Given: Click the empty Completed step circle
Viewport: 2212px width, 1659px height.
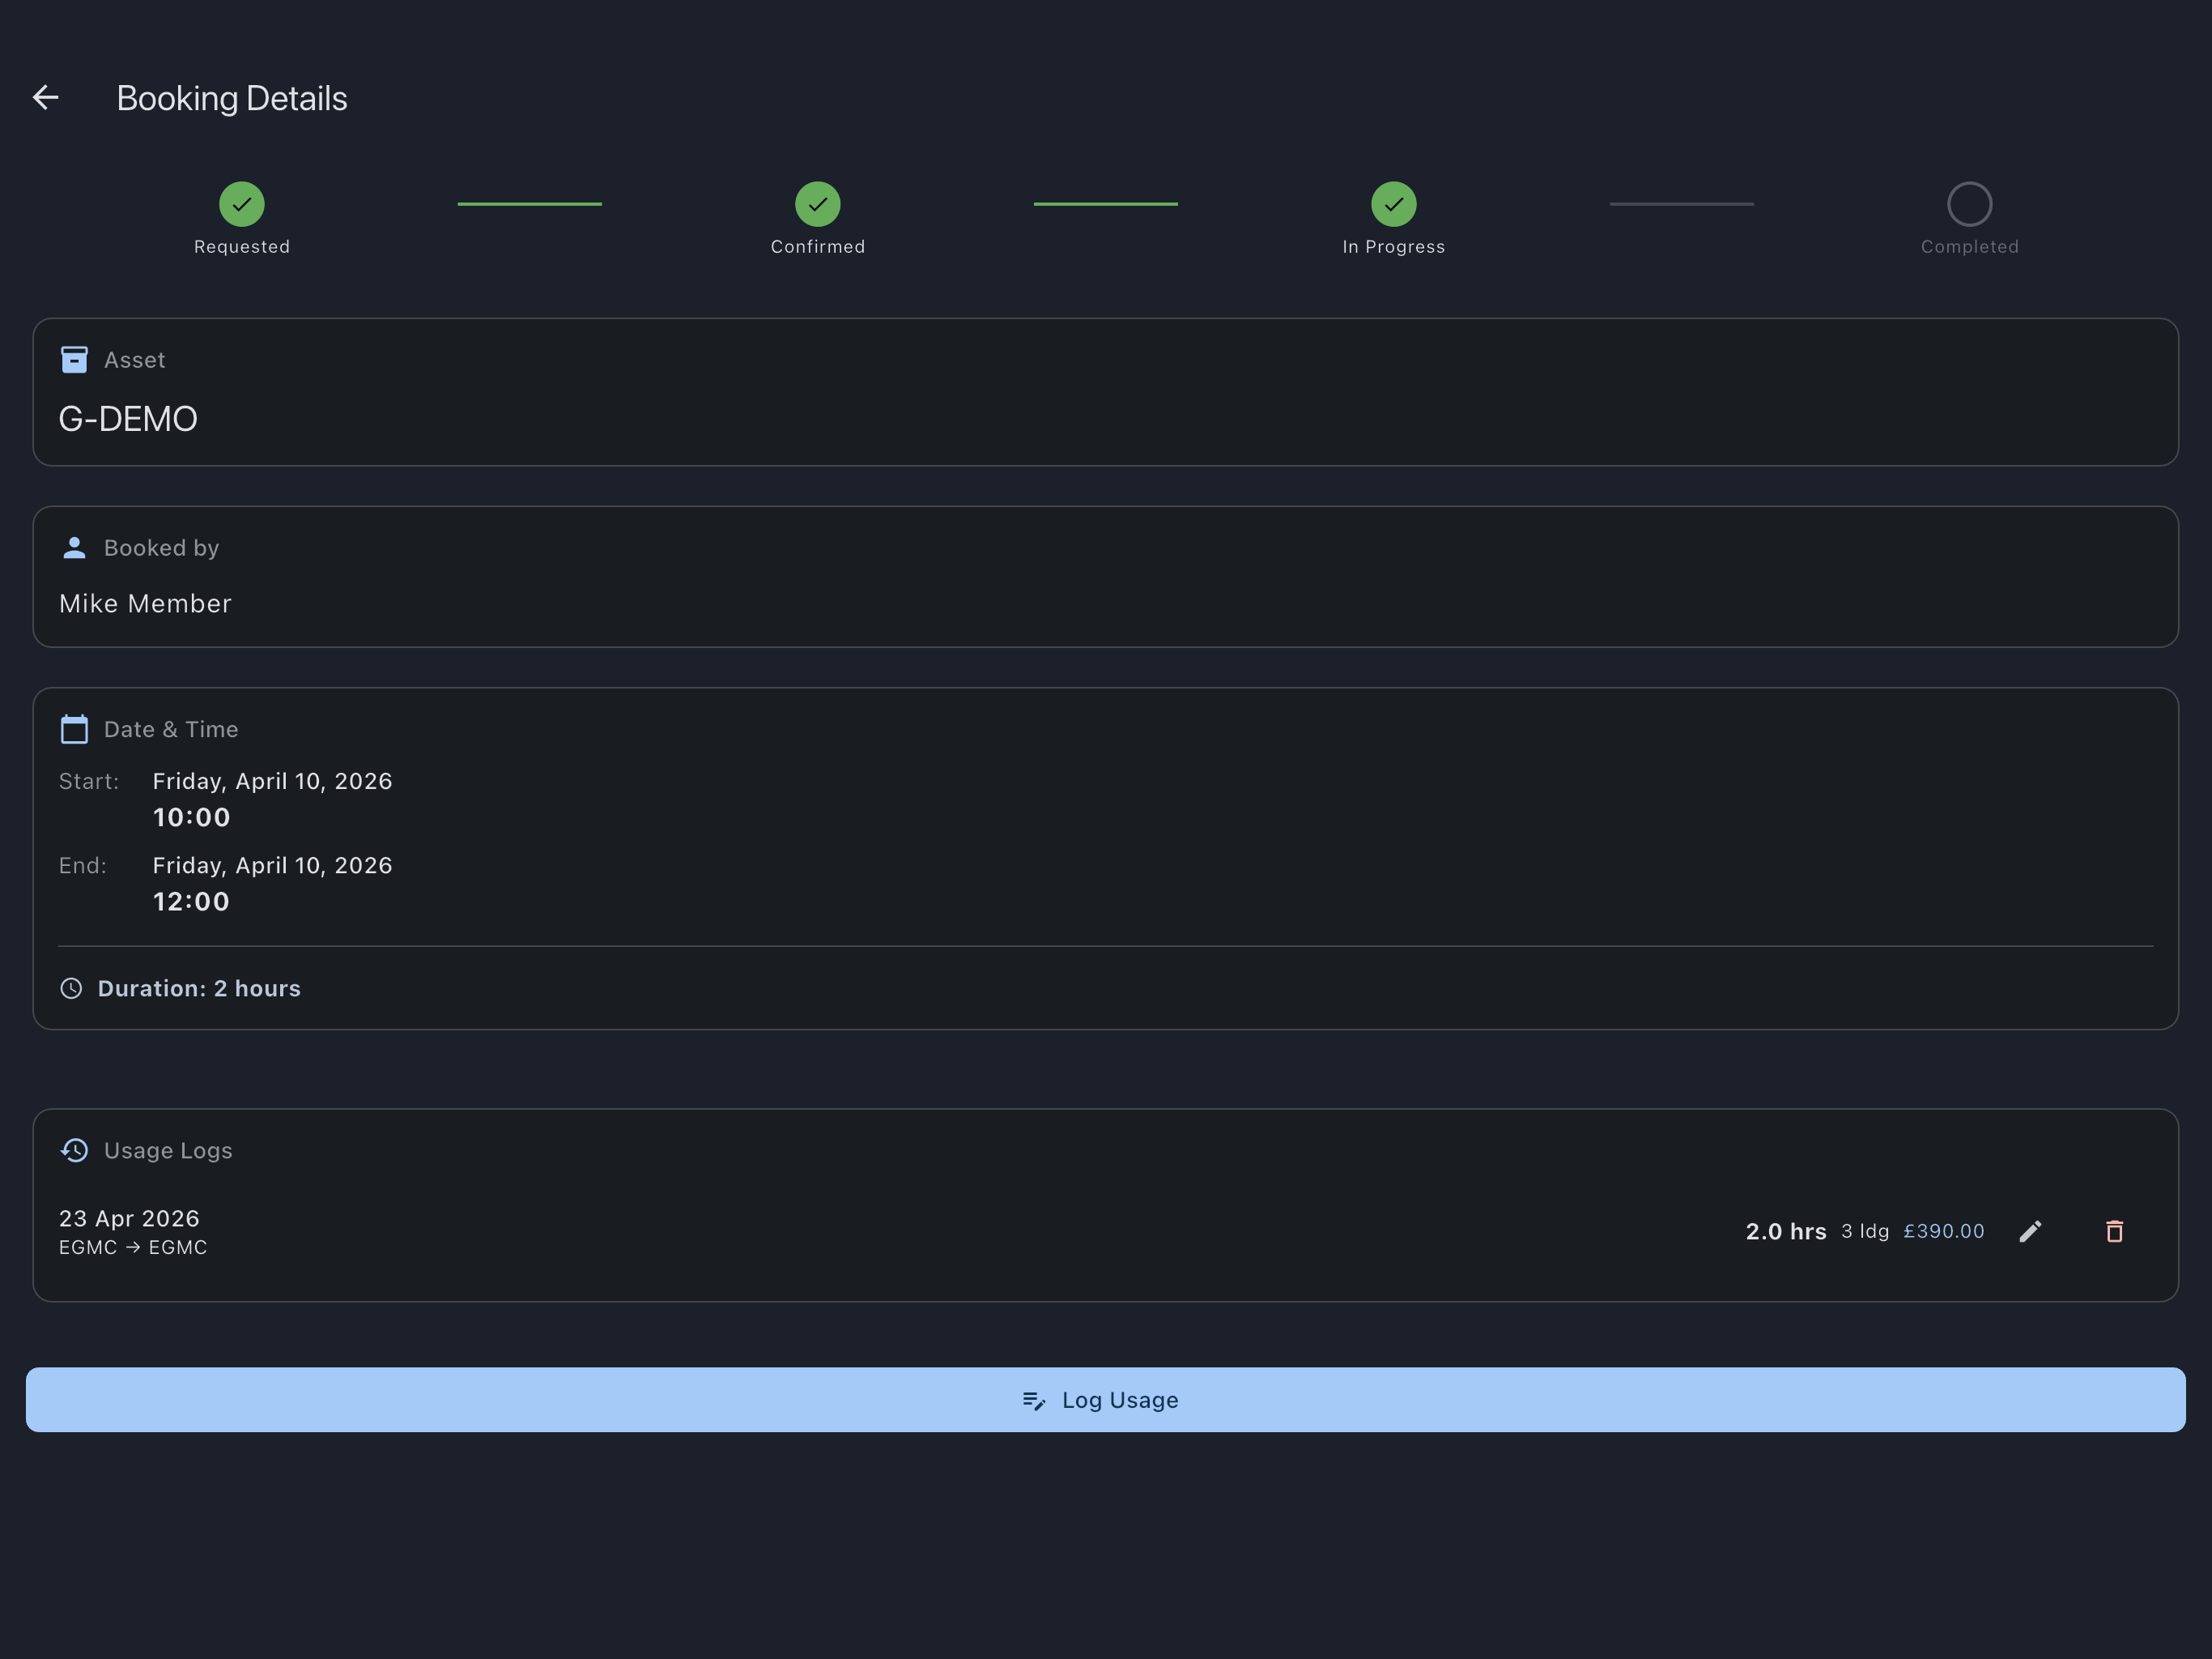Looking at the screenshot, I should [x=1970, y=204].
